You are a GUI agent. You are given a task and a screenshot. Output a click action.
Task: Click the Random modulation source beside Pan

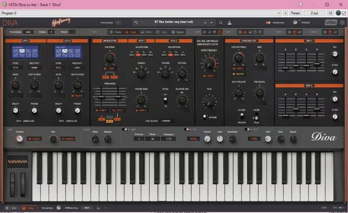coord(68,139)
